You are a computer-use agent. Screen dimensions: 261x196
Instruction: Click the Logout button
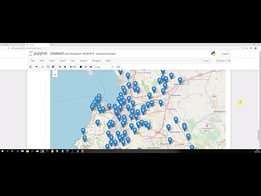point(225,54)
